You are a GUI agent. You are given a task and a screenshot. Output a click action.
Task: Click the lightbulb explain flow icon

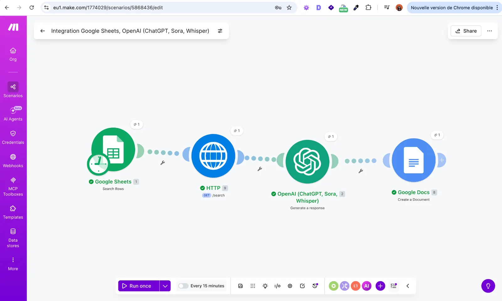[265, 286]
